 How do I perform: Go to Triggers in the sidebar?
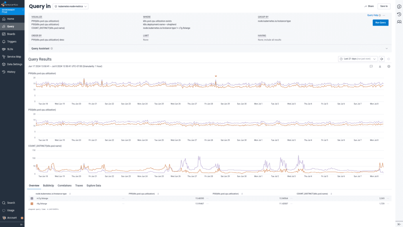tap(11, 41)
